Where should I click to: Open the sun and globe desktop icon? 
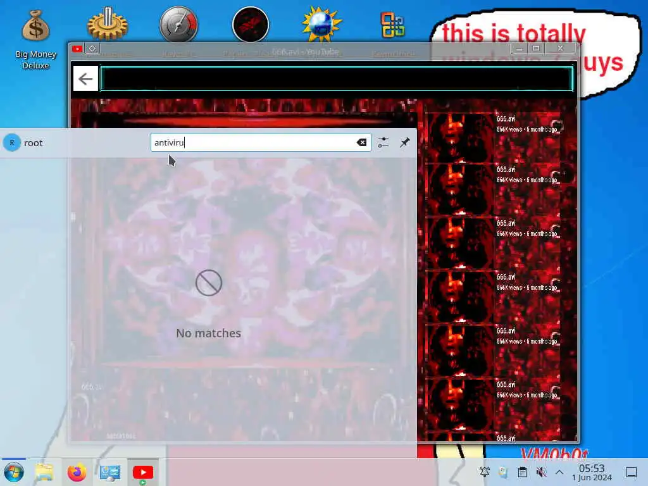coord(321,24)
